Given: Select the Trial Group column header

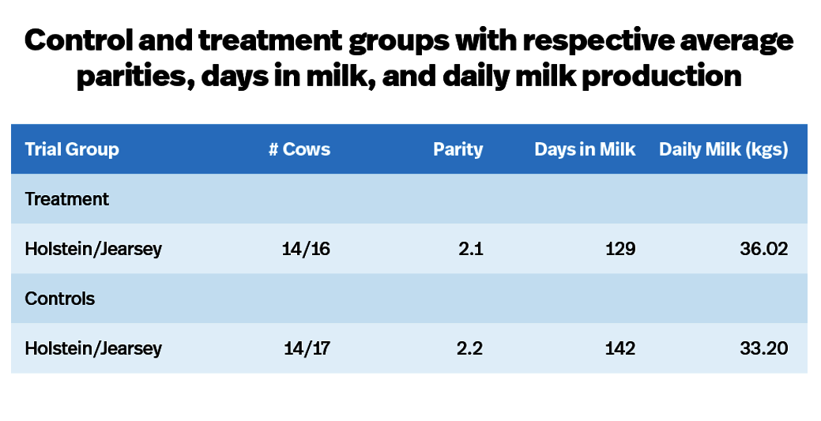Looking at the screenshot, I should coord(72,149).
